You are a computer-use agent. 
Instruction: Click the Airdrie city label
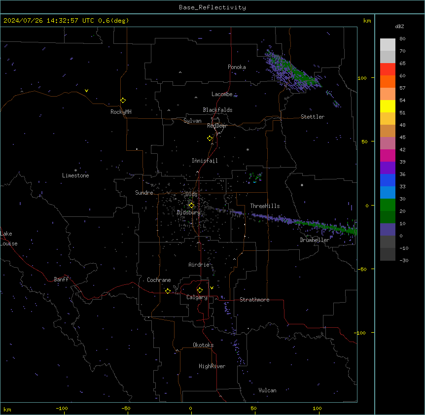tap(199, 265)
